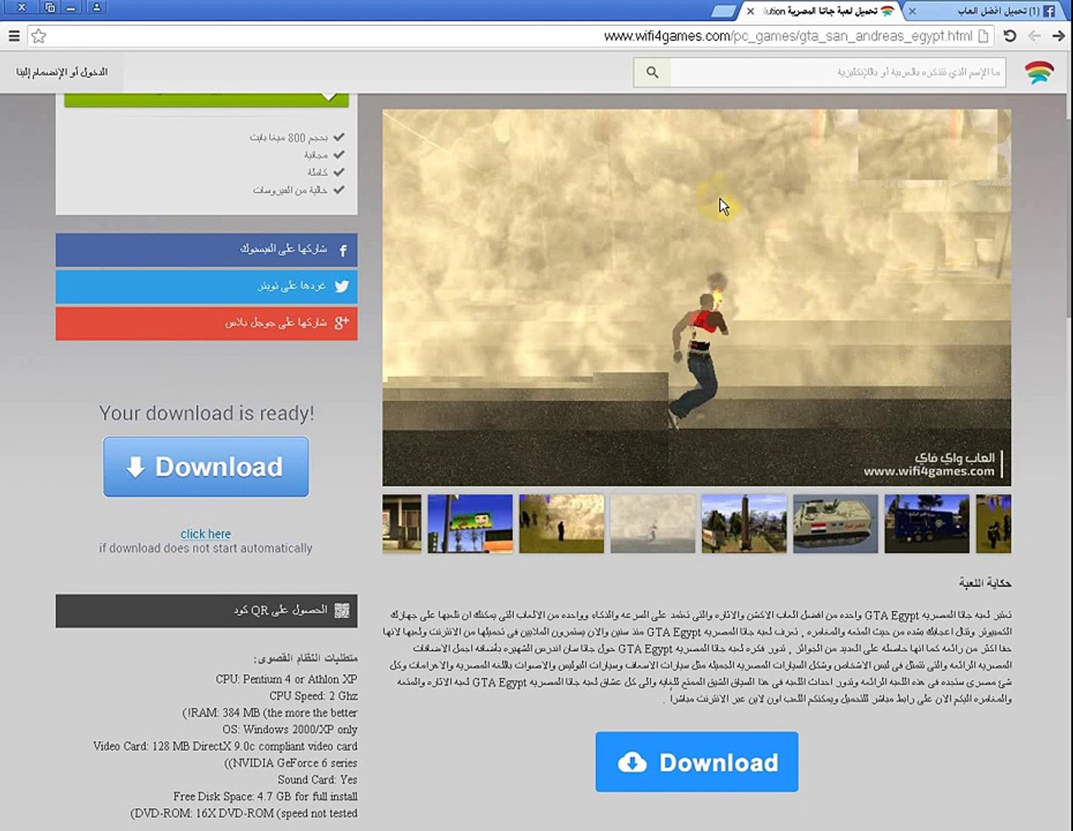The width and height of the screenshot is (1073, 831).
Task: Share the game on Google Plus
Action: tap(206, 323)
